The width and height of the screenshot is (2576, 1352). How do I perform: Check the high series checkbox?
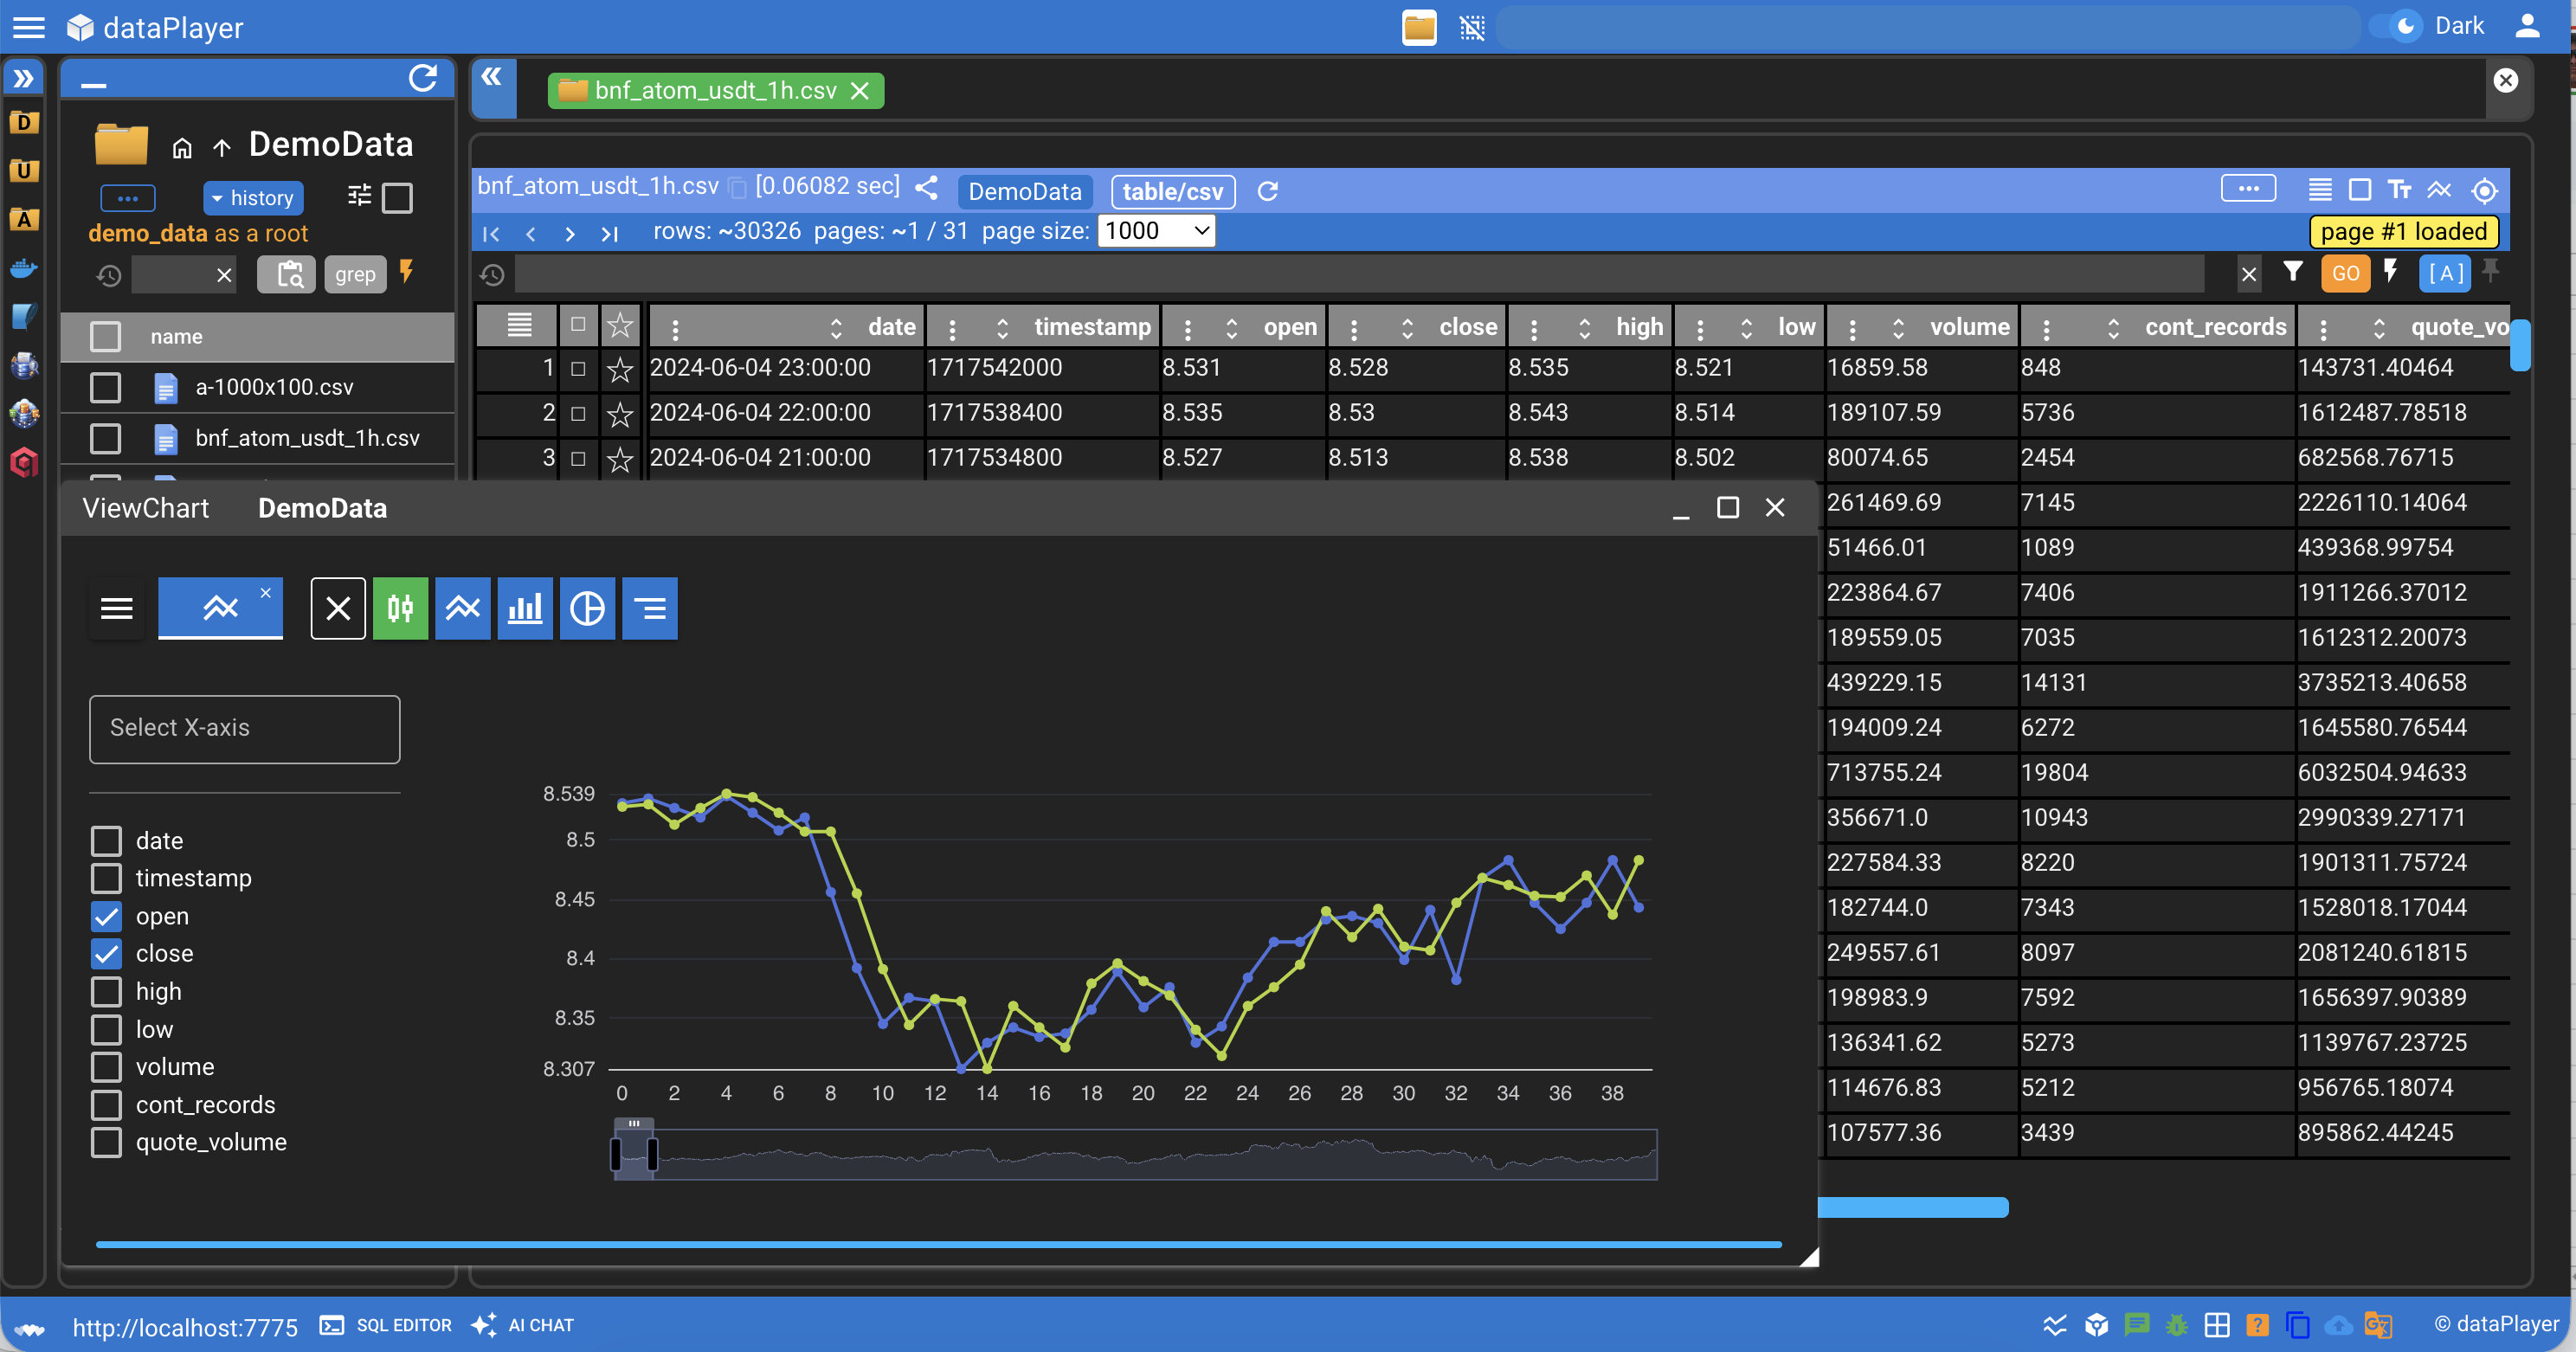[106, 992]
